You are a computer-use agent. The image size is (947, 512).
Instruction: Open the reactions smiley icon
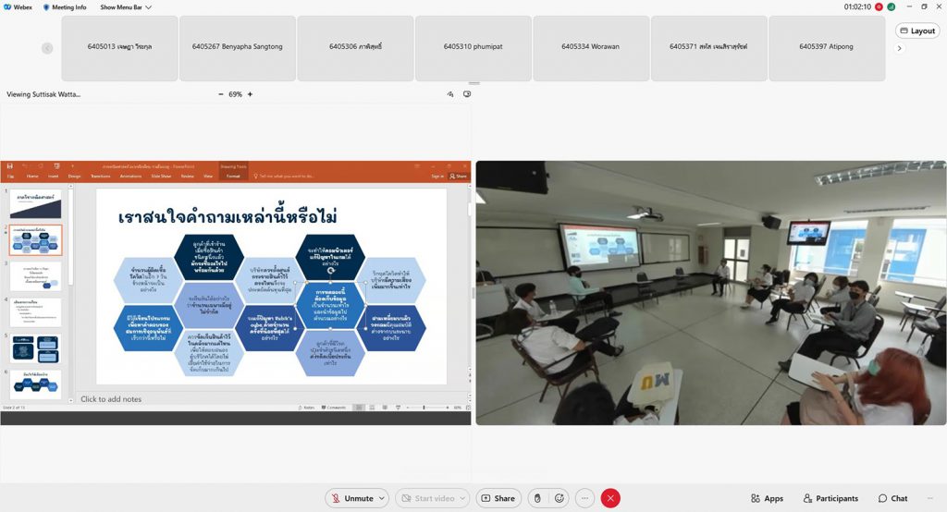click(x=560, y=498)
